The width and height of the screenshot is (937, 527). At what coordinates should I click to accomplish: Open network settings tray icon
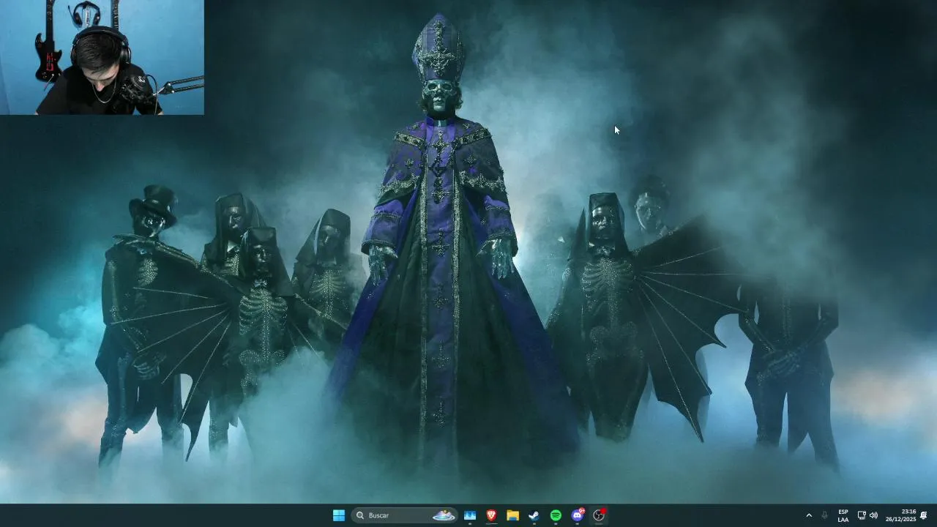tap(862, 515)
